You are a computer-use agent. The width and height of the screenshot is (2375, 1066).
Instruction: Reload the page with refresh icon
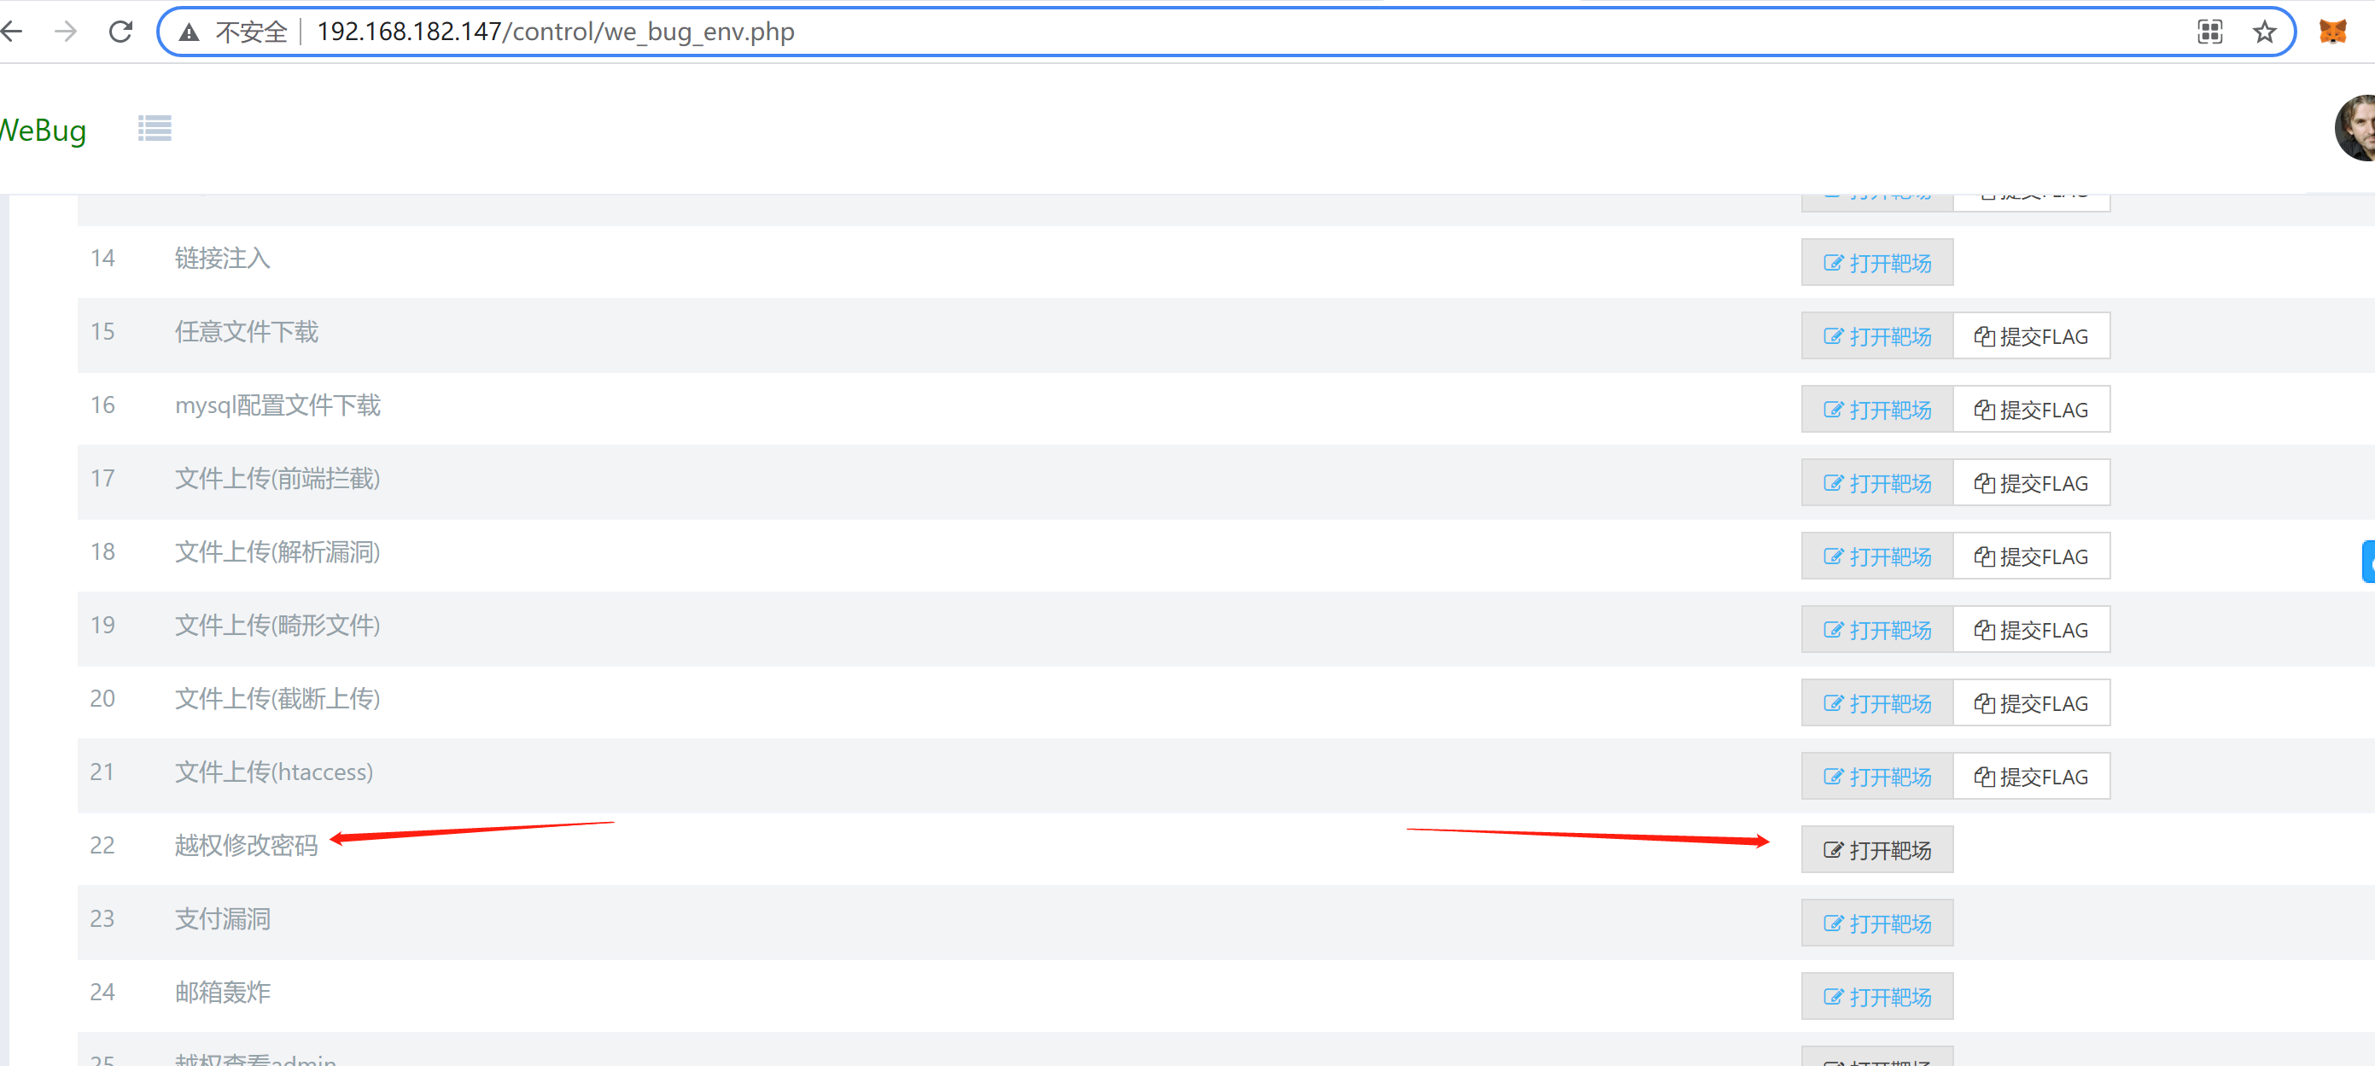click(120, 32)
